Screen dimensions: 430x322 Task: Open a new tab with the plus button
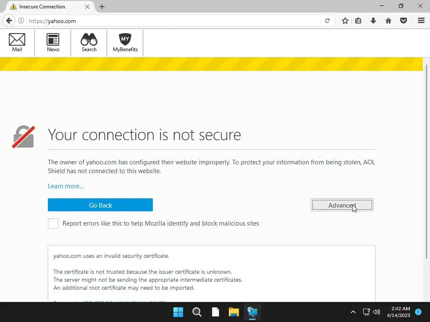pos(102,7)
